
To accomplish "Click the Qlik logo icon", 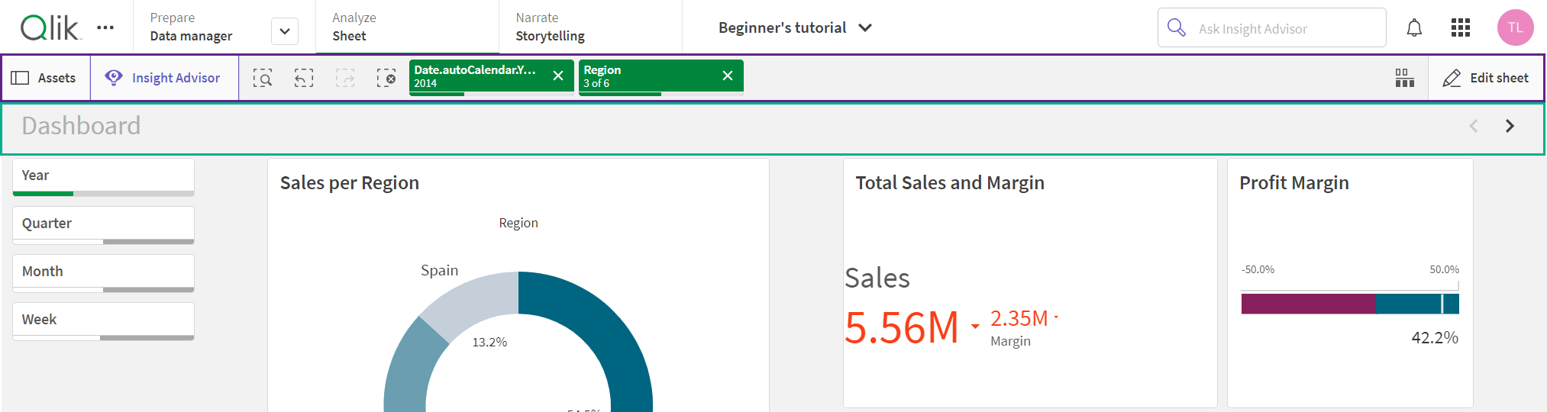I will [x=50, y=28].
